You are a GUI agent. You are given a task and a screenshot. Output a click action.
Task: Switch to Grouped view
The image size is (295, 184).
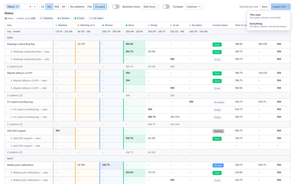click(x=100, y=7)
